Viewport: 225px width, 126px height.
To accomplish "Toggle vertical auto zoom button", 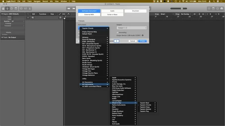I will click(x=199, y=14).
